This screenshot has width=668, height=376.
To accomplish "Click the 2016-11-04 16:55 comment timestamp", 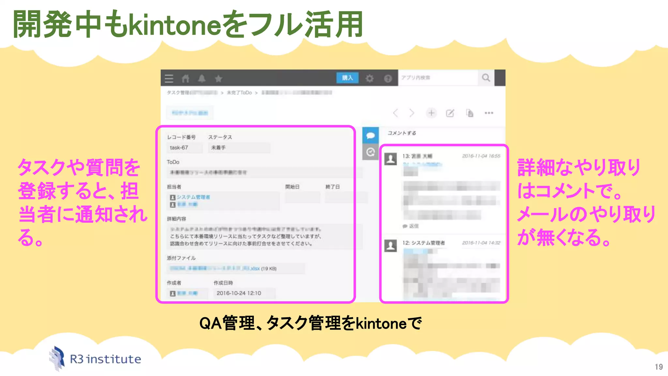I will click(x=481, y=156).
